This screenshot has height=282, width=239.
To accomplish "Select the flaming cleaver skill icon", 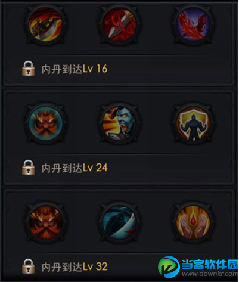I will pyautogui.click(x=46, y=24).
